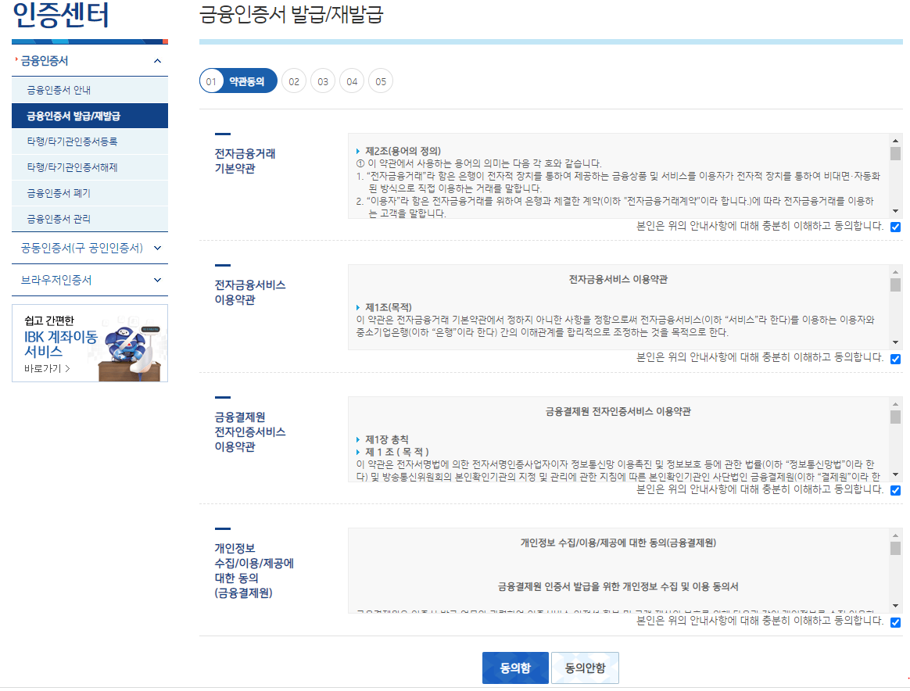Click the 금융인증서 발급/재발급 page heading
Screen dimensions: 910x691
click(x=292, y=15)
